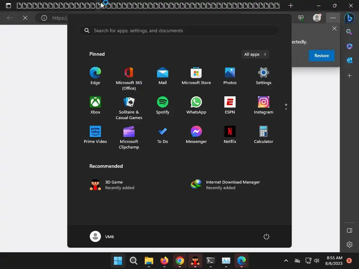Toggle Edge sidebar visibility button
The width and height of the screenshot is (359, 269).
tap(350, 230)
